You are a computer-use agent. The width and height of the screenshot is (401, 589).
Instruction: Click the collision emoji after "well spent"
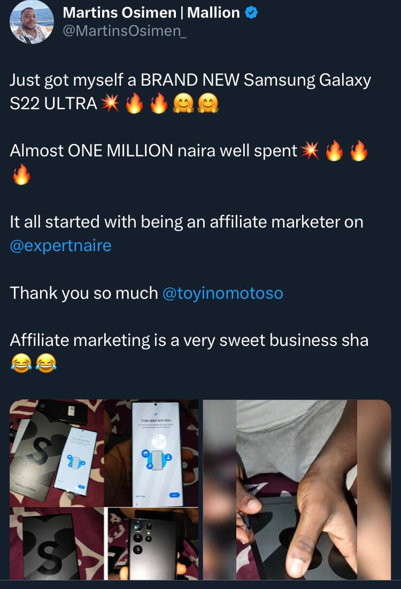[310, 152]
